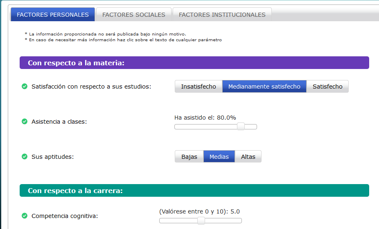Click the Con respecto a la carrera header
This screenshot has width=379, height=229.
[x=194, y=191]
